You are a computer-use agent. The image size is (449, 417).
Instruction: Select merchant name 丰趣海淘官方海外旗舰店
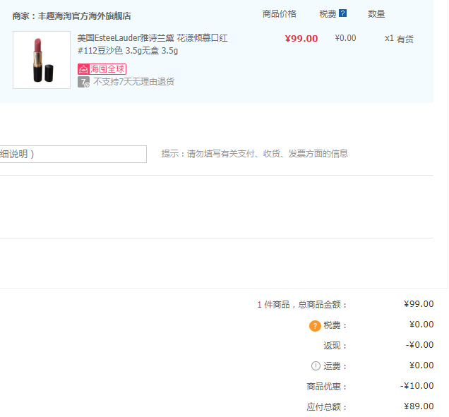click(x=85, y=16)
